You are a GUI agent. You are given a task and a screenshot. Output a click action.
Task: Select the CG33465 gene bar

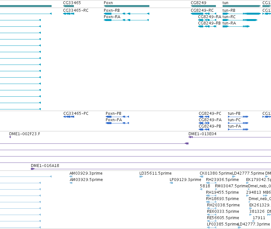[68, 6]
